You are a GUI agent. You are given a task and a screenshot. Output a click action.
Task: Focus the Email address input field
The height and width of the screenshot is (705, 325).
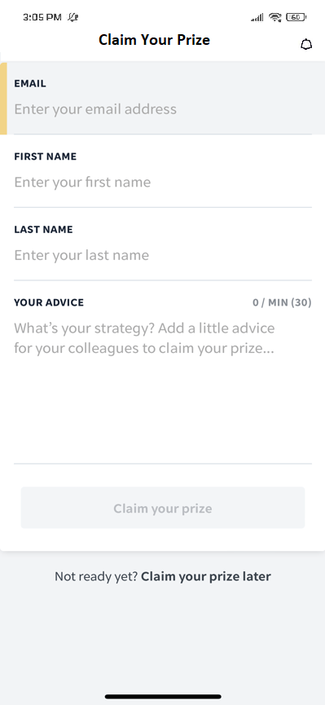pos(163,109)
